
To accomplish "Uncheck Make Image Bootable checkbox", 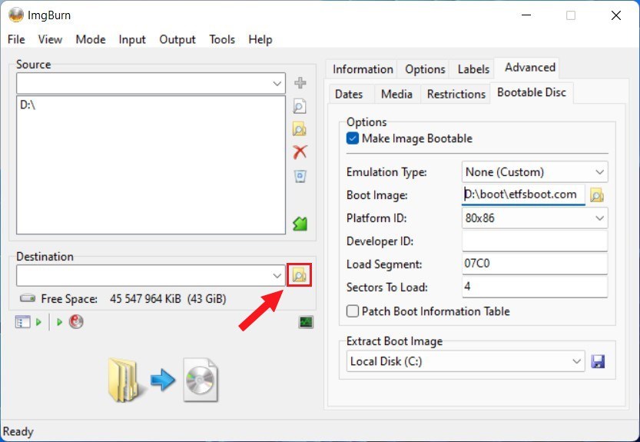I will 353,139.
